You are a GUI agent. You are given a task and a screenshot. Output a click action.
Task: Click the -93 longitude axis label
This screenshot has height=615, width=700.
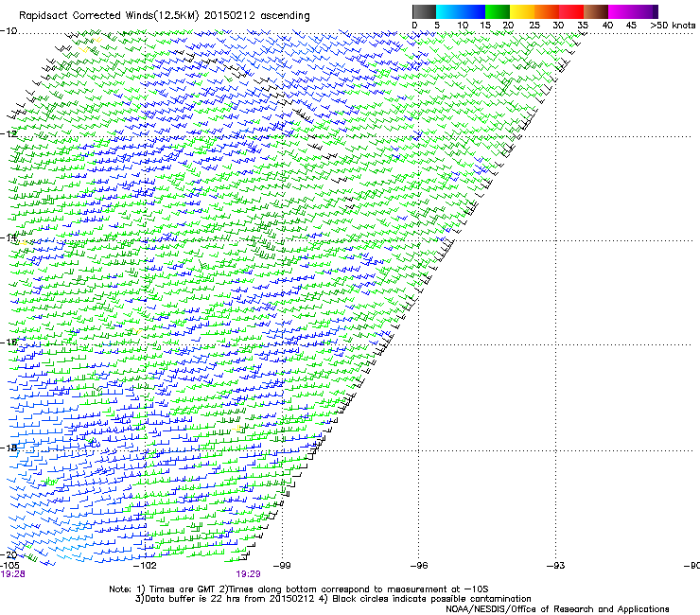[556, 566]
